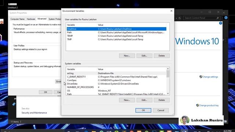The width and height of the screenshot is (235, 132).
Task: Click the help icon beside Search Control Panel
Action: [226, 18]
